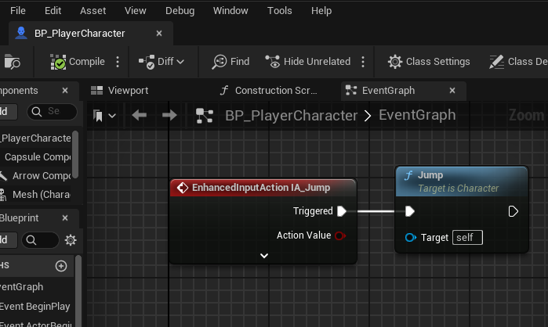548x327 pixels.
Task: Navigate forward in graph history
Action: (x=169, y=116)
